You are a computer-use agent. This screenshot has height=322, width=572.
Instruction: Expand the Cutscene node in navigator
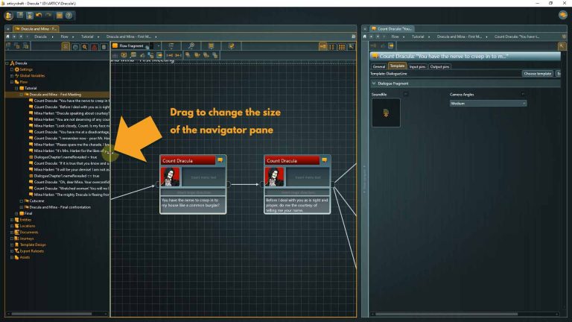(x=21, y=201)
